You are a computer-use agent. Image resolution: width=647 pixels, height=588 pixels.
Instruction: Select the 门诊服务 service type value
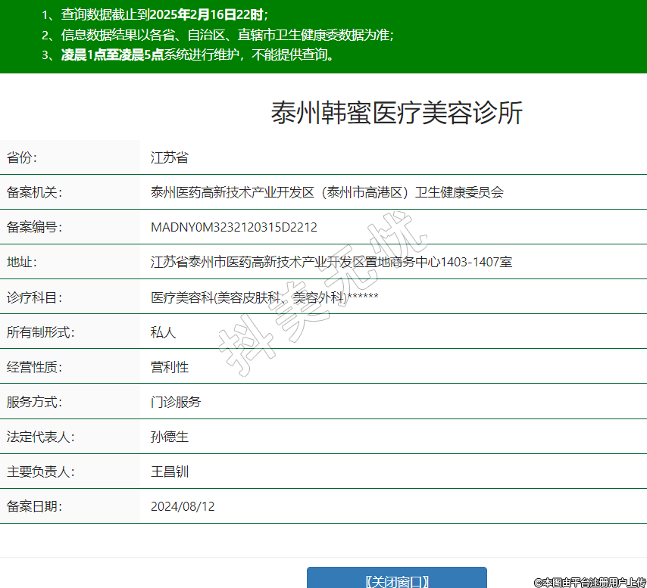coord(175,402)
